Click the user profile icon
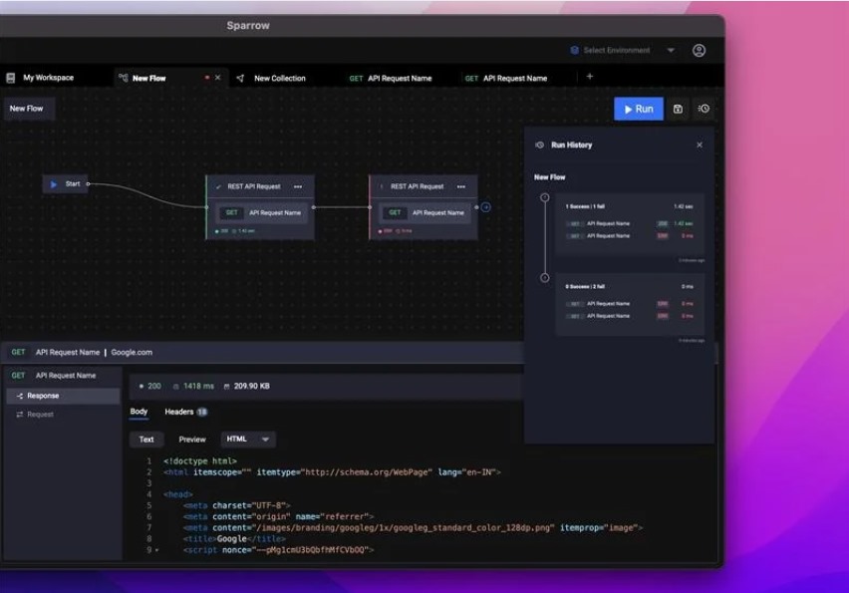Viewport: 849px width, 593px height. click(x=699, y=51)
